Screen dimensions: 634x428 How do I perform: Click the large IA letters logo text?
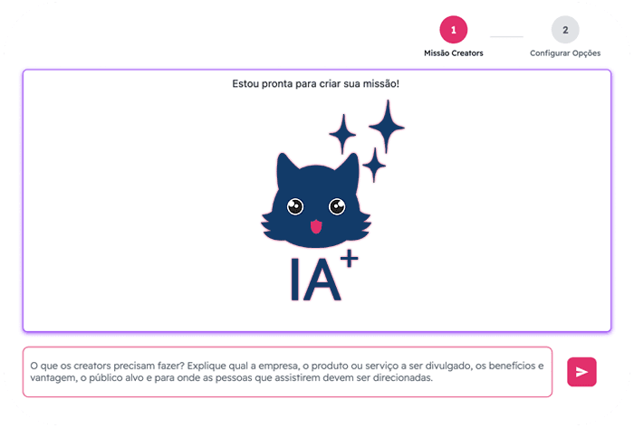click(316, 280)
